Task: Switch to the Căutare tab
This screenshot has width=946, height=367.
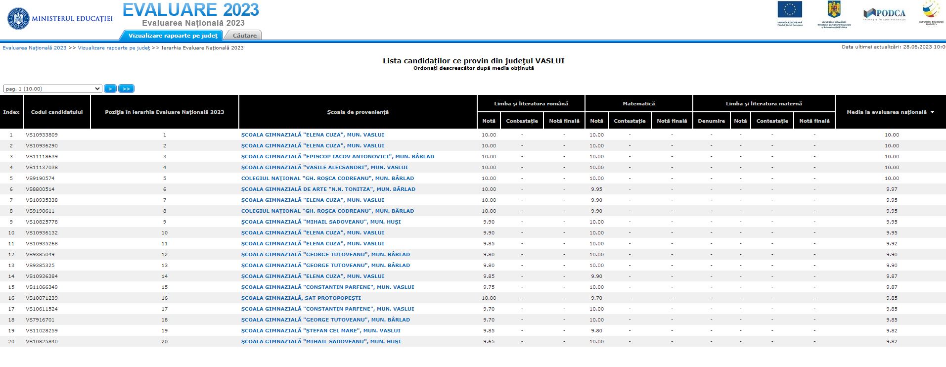Action: coord(244,36)
